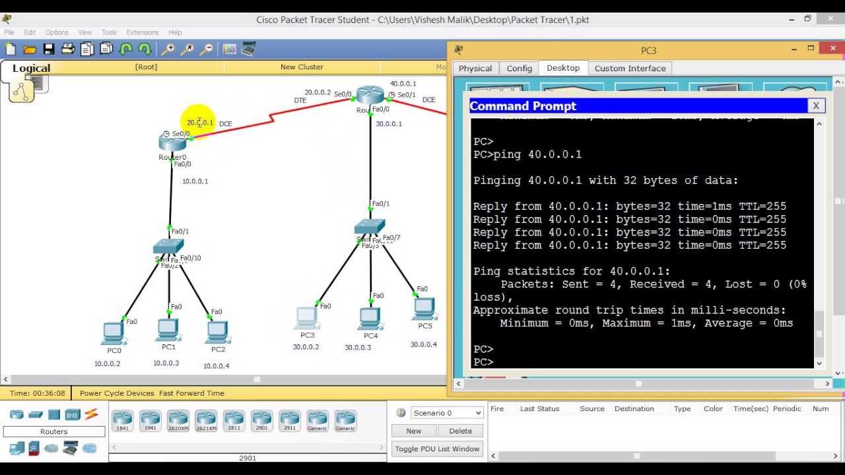Select PC5 in the topology
The height and width of the screenshot is (475, 845).
[x=424, y=309]
